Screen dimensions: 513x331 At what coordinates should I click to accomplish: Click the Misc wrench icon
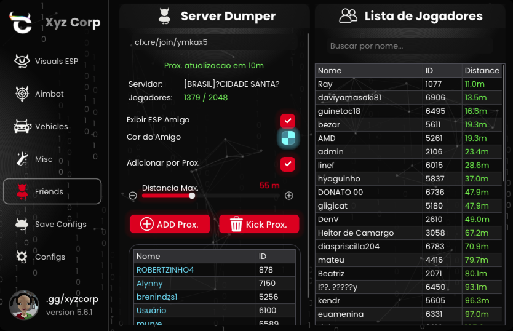[22, 159]
